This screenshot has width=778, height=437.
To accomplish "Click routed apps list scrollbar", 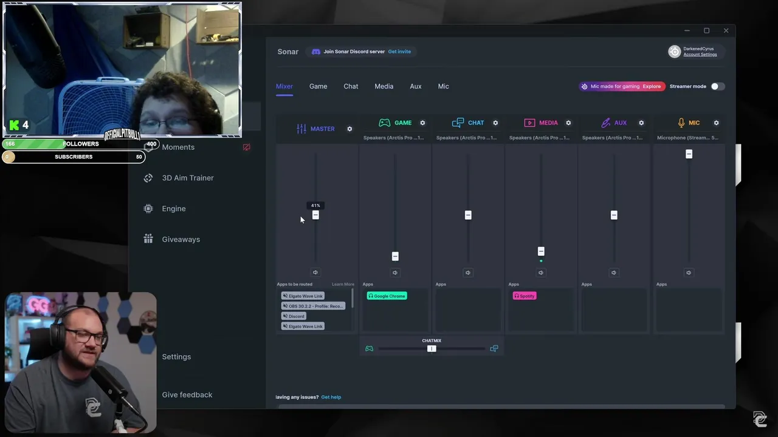I will point(352,299).
